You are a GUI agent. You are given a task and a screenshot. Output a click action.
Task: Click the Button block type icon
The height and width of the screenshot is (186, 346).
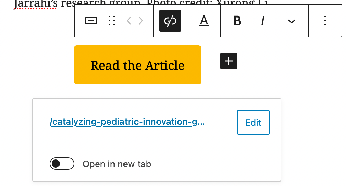[x=91, y=21]
